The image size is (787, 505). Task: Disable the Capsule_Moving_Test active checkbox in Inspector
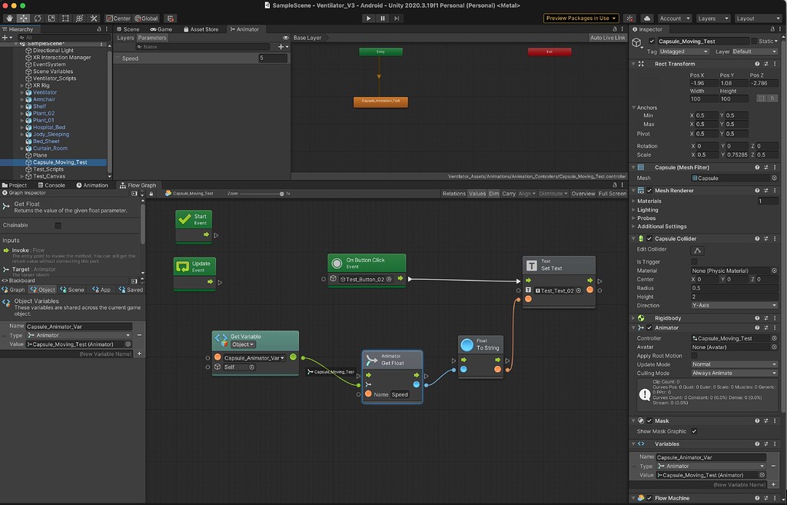pos(653,41)
